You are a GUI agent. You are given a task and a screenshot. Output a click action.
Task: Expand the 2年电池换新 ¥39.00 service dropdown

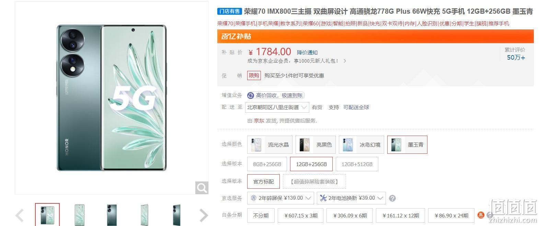click(x=351, y=198)
